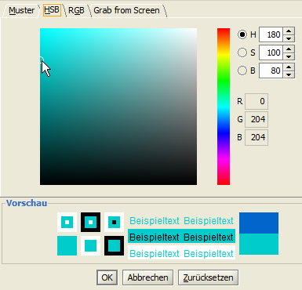Decrease the brightness value with down arrow
Viewport: 302px width, 290px height.
point(289,74)
